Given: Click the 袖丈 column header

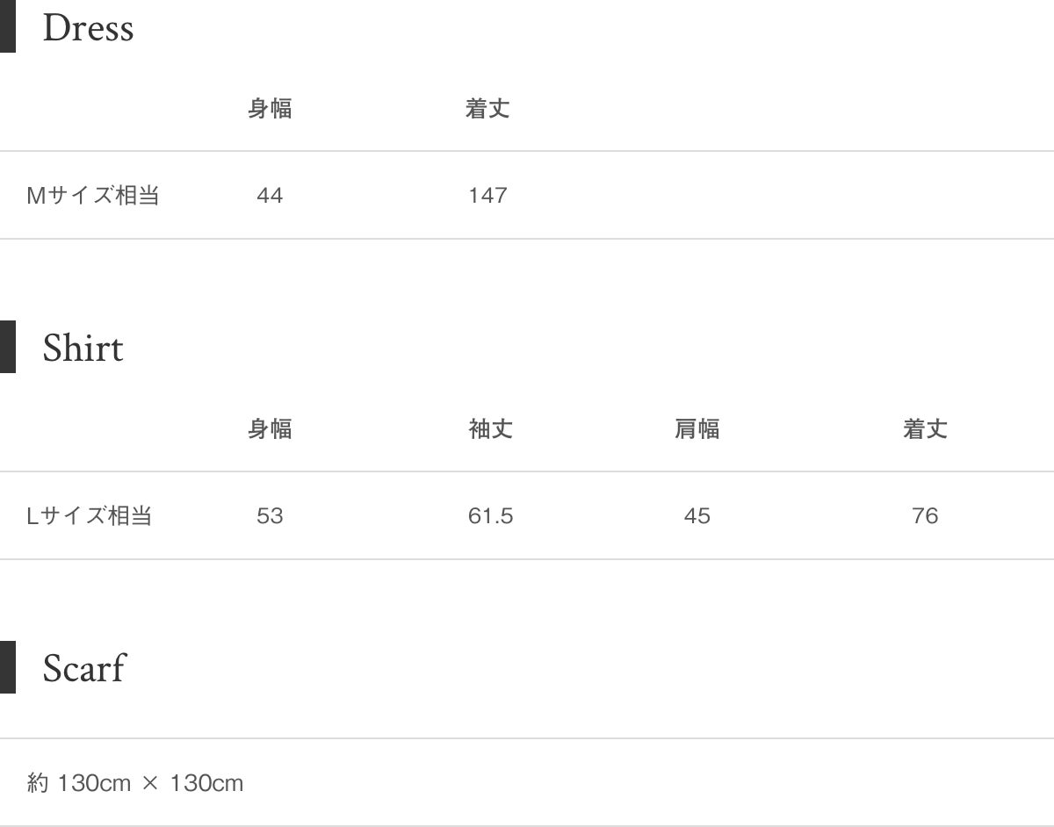Looking at the screenshot, I should click(x=491, y=429).
